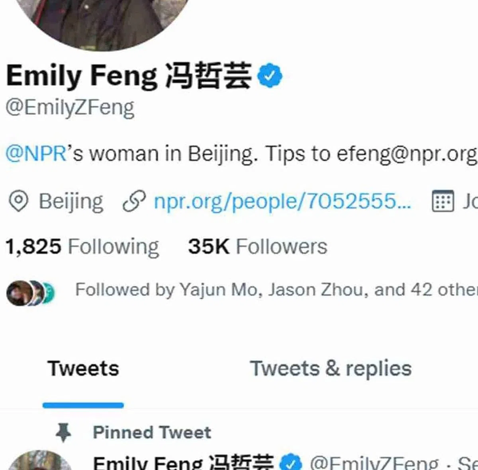
Task: Click the overlapping follower avatars
Action: click(x=31, y=293)
